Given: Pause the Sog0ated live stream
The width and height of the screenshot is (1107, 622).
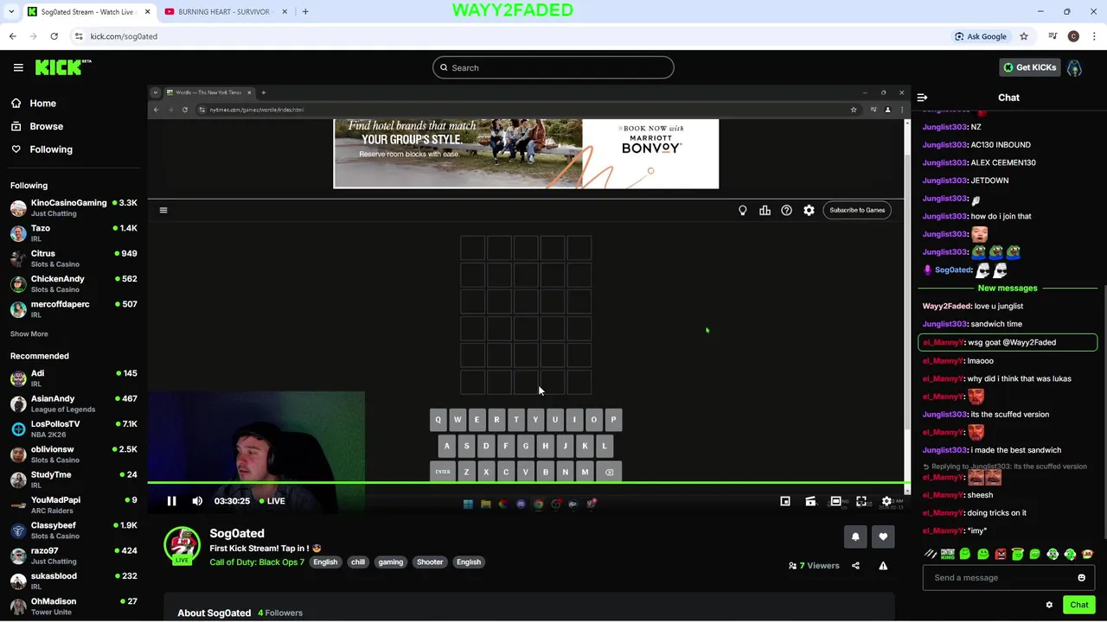Looking at the screenshot, I should (171, 501).
